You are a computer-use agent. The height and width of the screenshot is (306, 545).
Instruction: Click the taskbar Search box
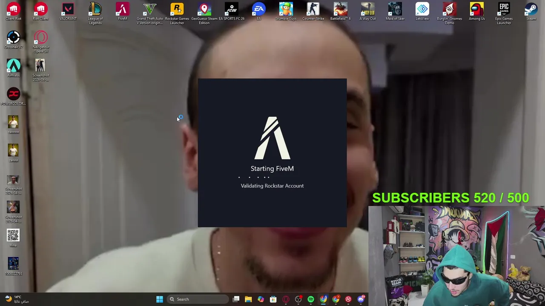[198, 299]
